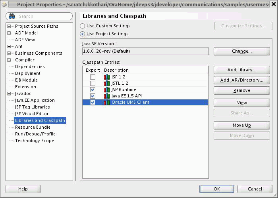Expand Project Source Paths node
278x198 pixels.
9,27
